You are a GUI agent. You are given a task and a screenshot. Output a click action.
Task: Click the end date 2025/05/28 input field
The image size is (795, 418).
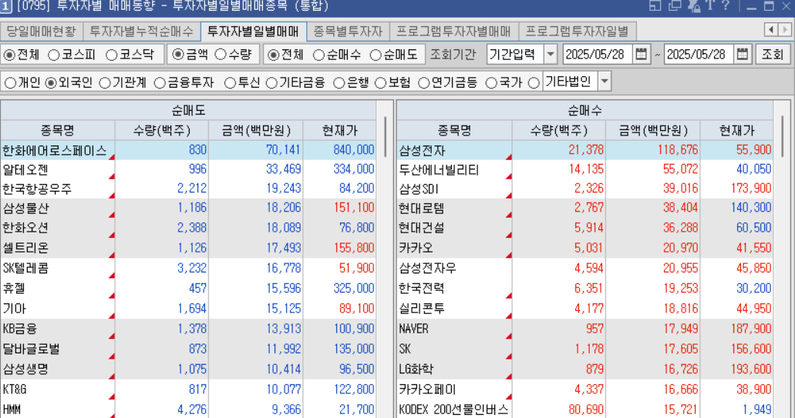[x=699, y=54]
